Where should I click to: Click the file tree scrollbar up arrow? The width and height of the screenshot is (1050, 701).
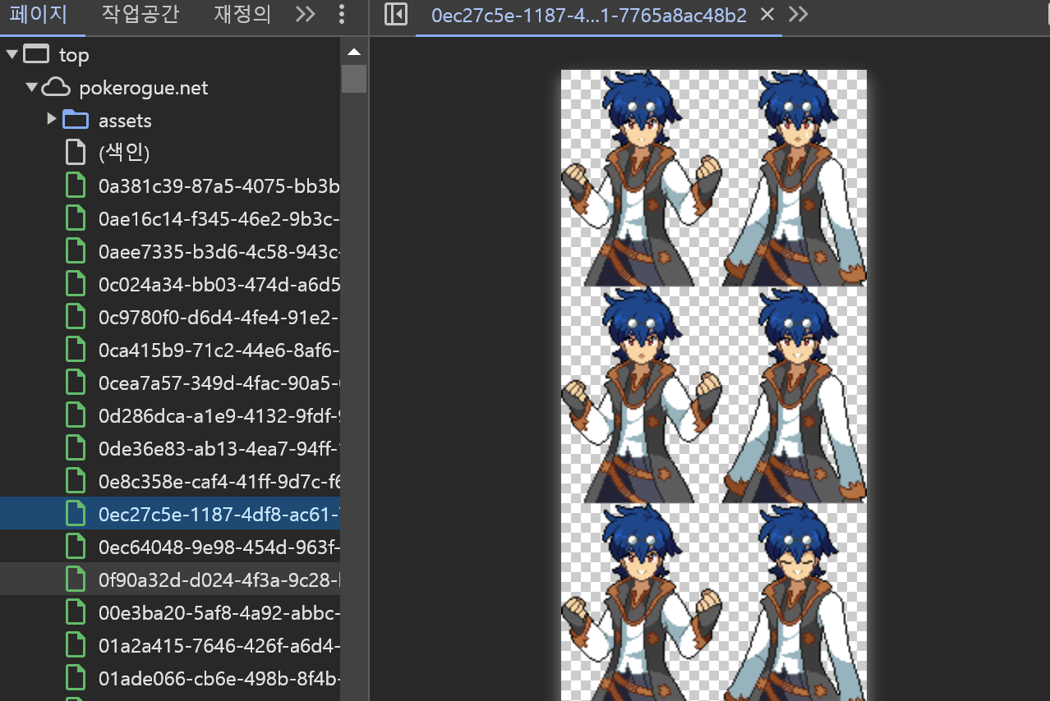(x=354, y=52)
